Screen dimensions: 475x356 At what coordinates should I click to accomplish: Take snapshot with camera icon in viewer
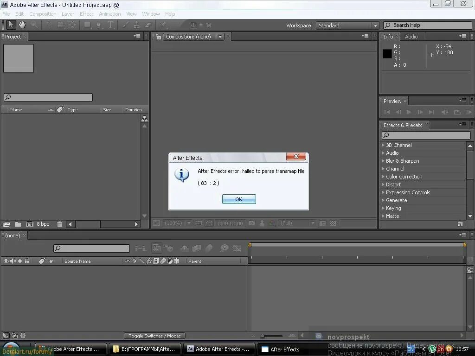click(251, 223)
